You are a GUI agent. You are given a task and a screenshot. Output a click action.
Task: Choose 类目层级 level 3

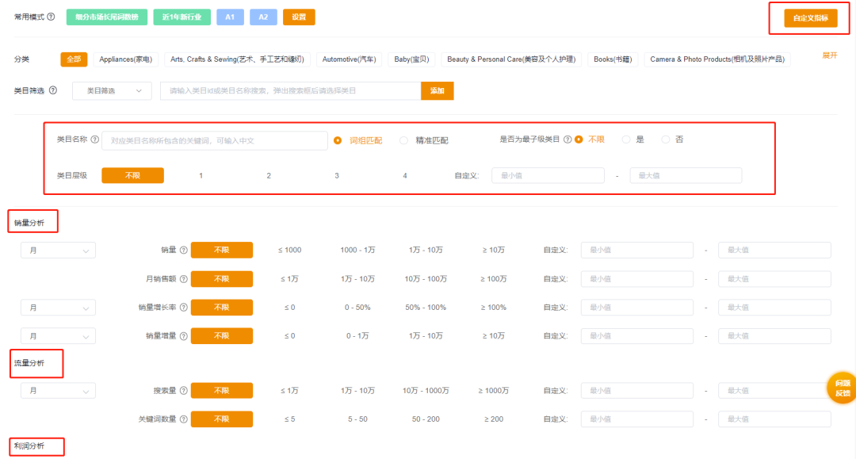point(337,175)
